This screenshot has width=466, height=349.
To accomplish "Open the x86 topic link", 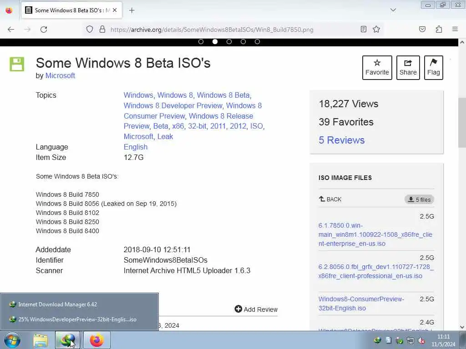I will coord(178,126).
